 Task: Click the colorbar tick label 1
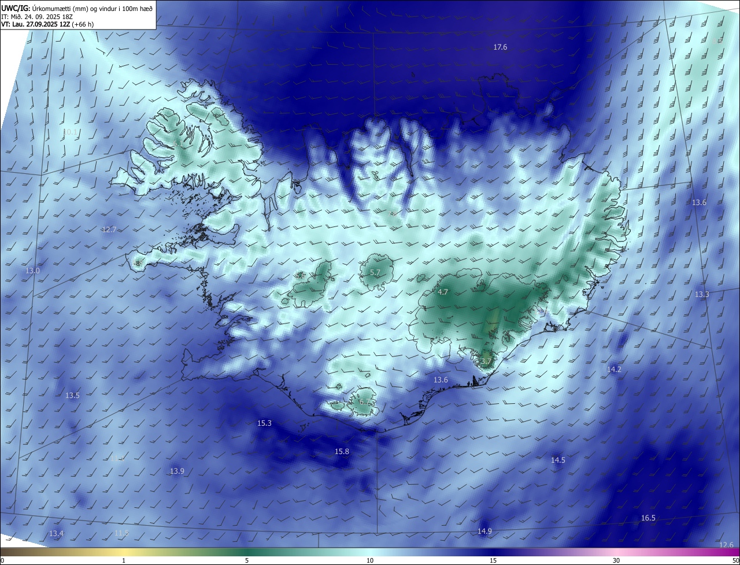(x=124, y=560)
